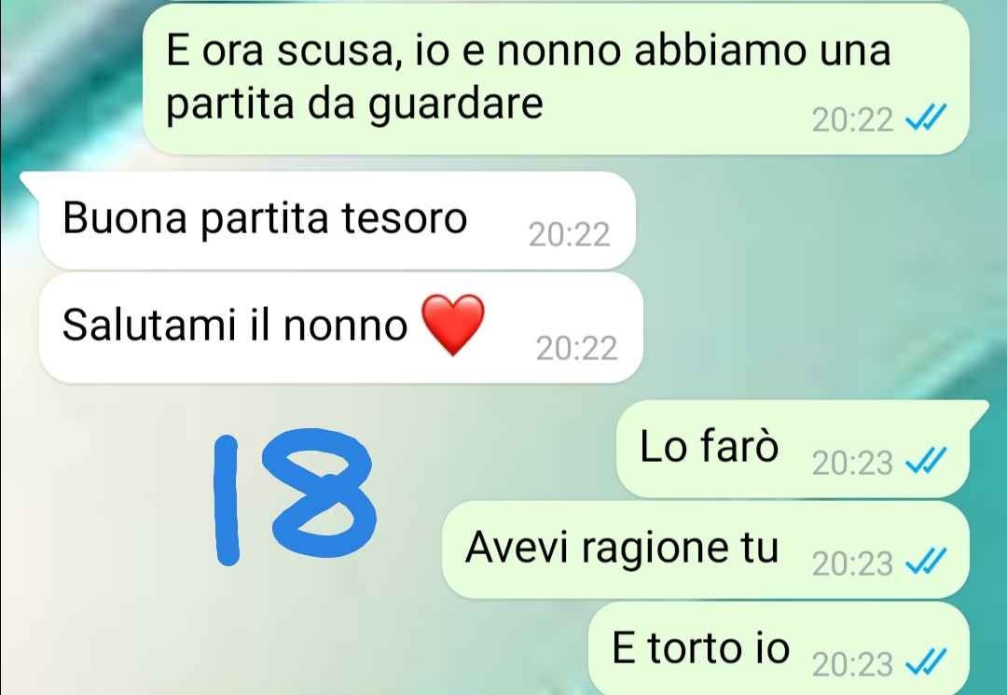Viewport: 1007px width, 695px height.
Task: Tap the 20:23 time beside 'E torto io'
Action: (x=852, y=664)
